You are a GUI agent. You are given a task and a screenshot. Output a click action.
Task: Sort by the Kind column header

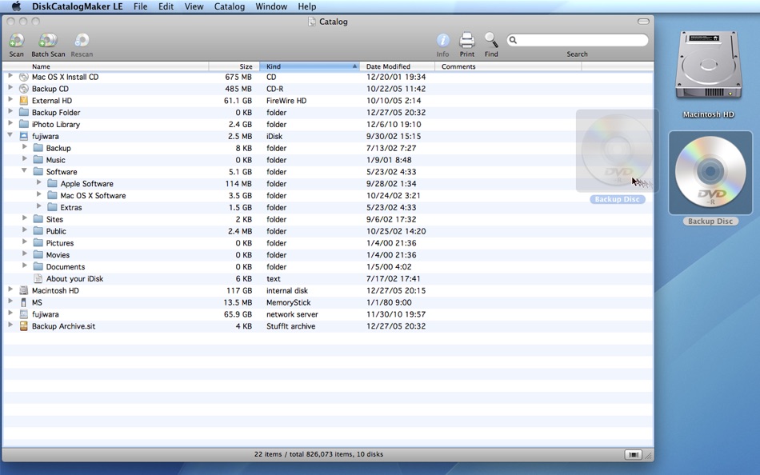pyautogui.click(x=310, y=66)
